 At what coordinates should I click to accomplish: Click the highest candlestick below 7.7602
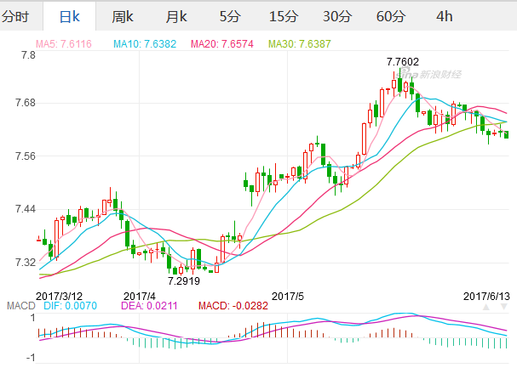click(400, 82)
